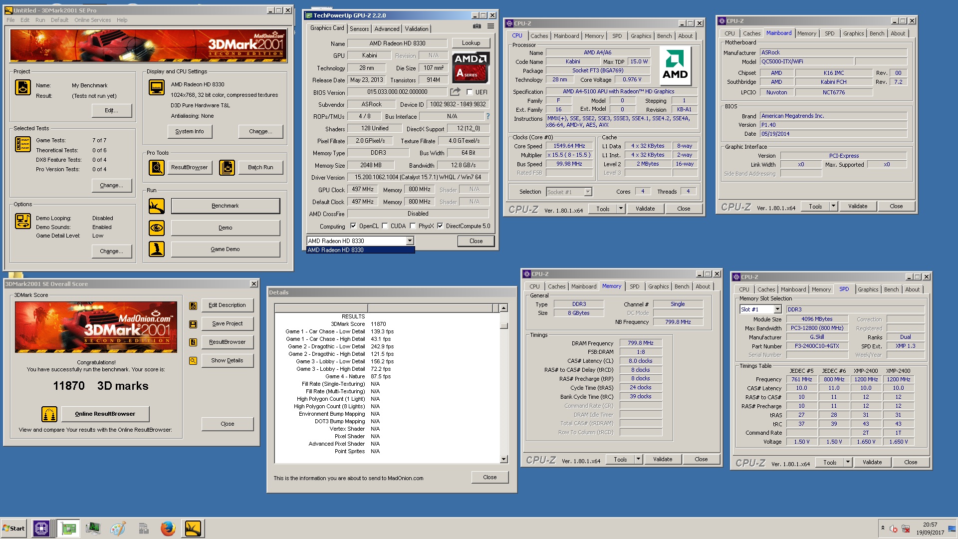Click the GPU-Z screenshot camera icon
Screen dimensions: 958x539
[477, 26]
